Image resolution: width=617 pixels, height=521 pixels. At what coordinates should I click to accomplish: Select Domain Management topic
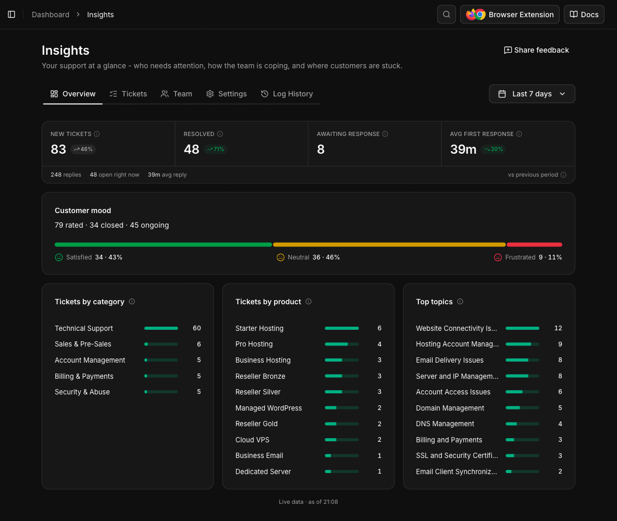(x=489, y=408)
